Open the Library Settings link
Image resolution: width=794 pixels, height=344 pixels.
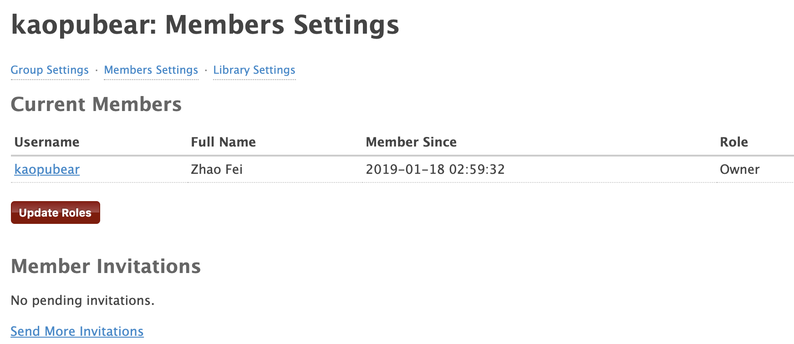pos(254,70)
